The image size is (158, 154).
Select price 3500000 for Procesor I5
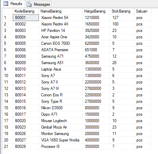[96, 147]
